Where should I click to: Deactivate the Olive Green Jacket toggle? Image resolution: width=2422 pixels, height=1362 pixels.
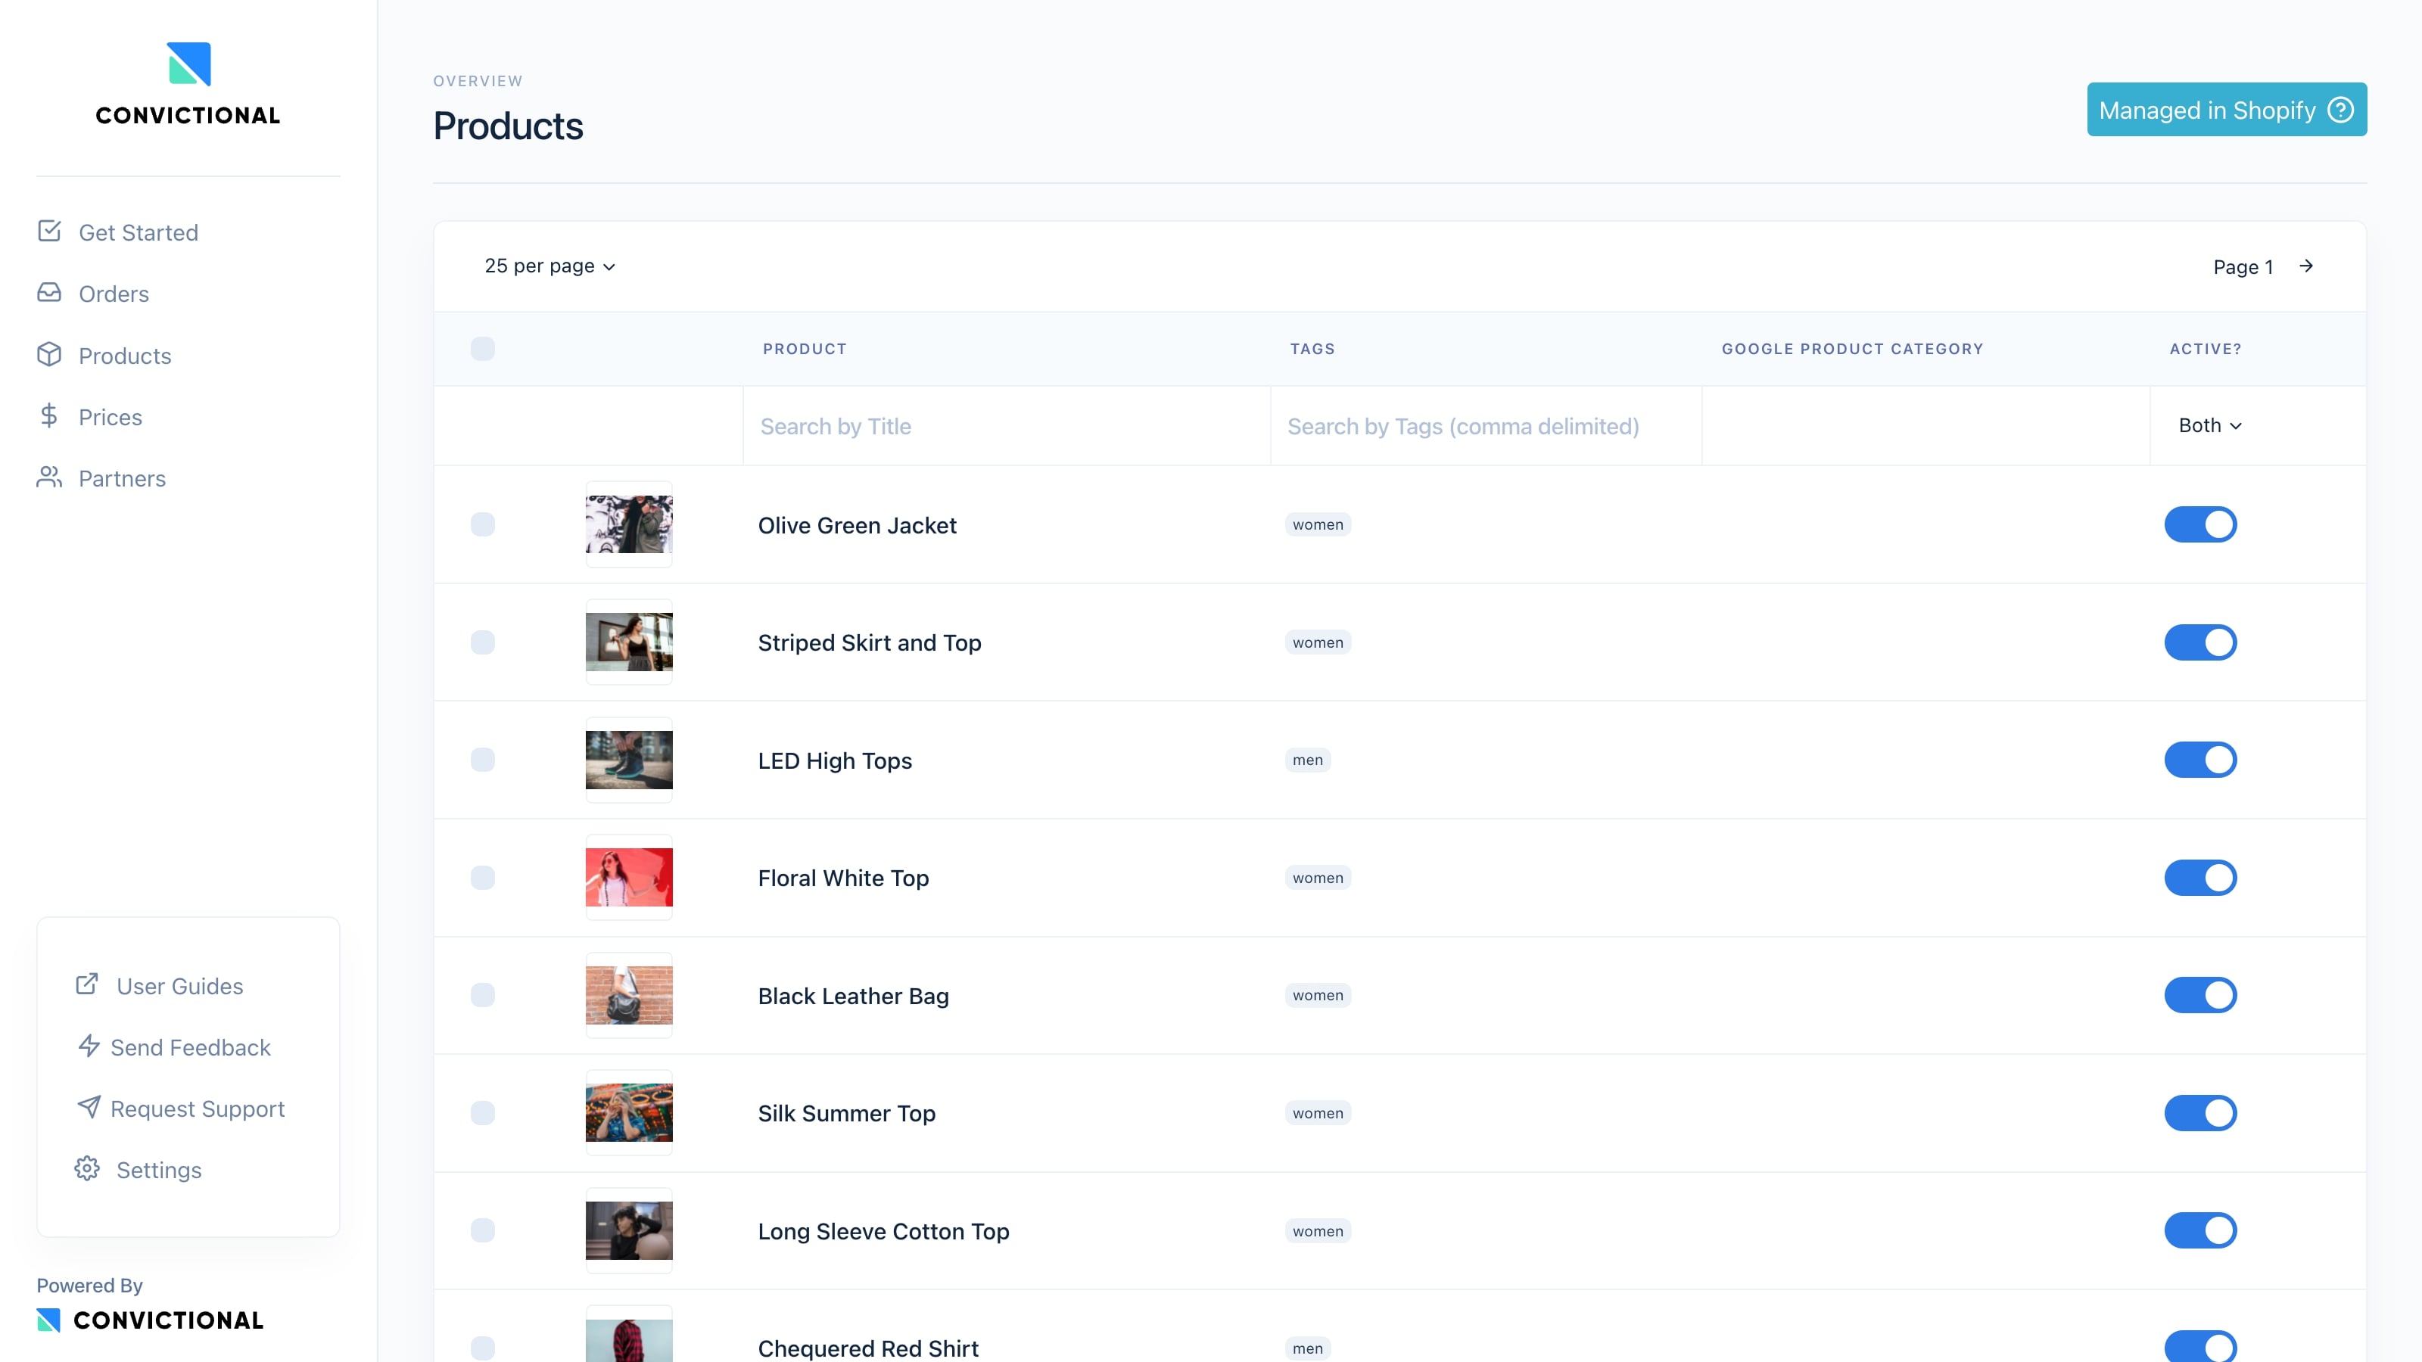click(x=2200, y=524)
